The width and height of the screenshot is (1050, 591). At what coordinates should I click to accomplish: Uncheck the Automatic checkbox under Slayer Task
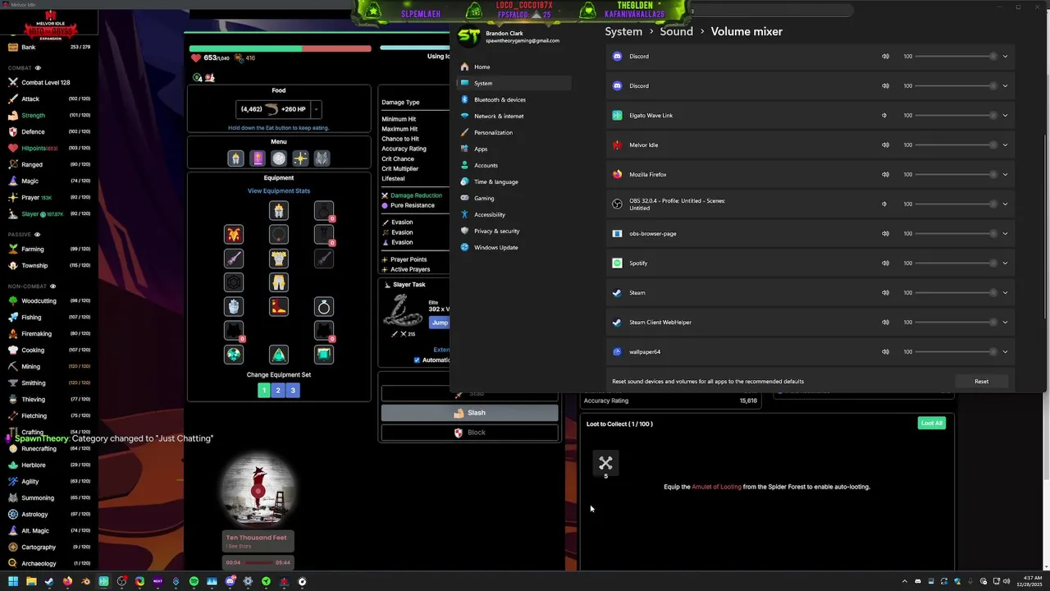click(417, 360)
